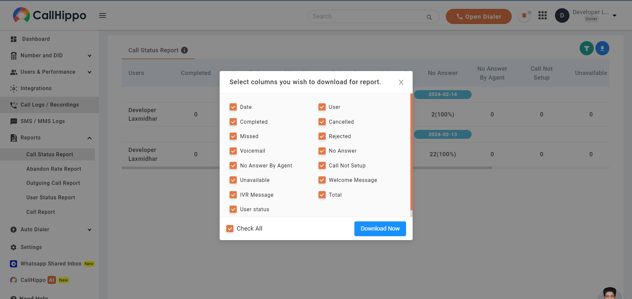Toggle the No Answer checkbox
This screenshot has height=299, width=632.
point(322,151)
